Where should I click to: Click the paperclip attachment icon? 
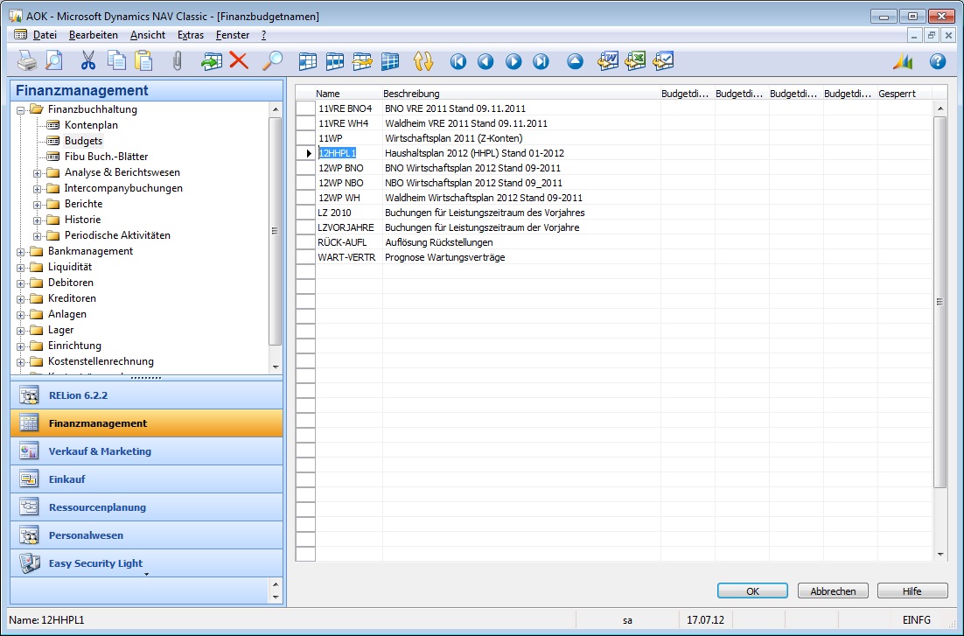pyautogui.click(x=177, y=61)
